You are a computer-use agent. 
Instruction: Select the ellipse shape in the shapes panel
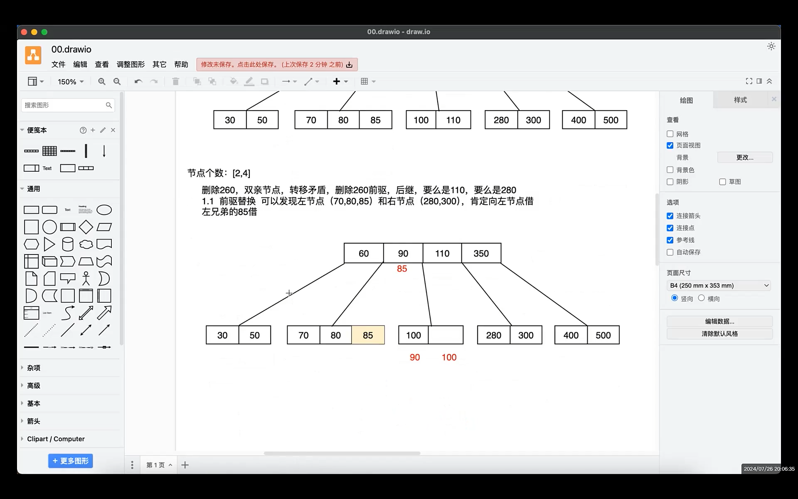[x=104, y=210]
